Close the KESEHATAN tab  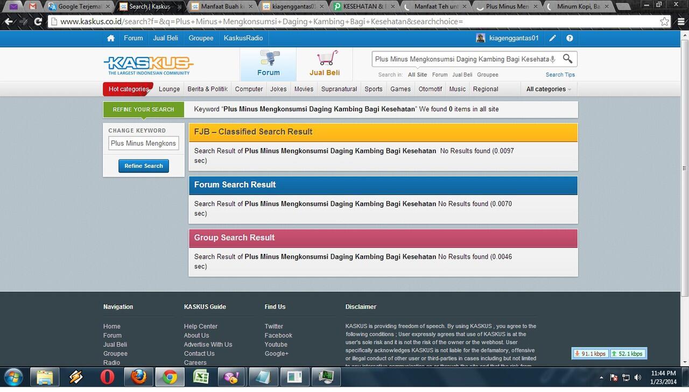pos(393,7)
